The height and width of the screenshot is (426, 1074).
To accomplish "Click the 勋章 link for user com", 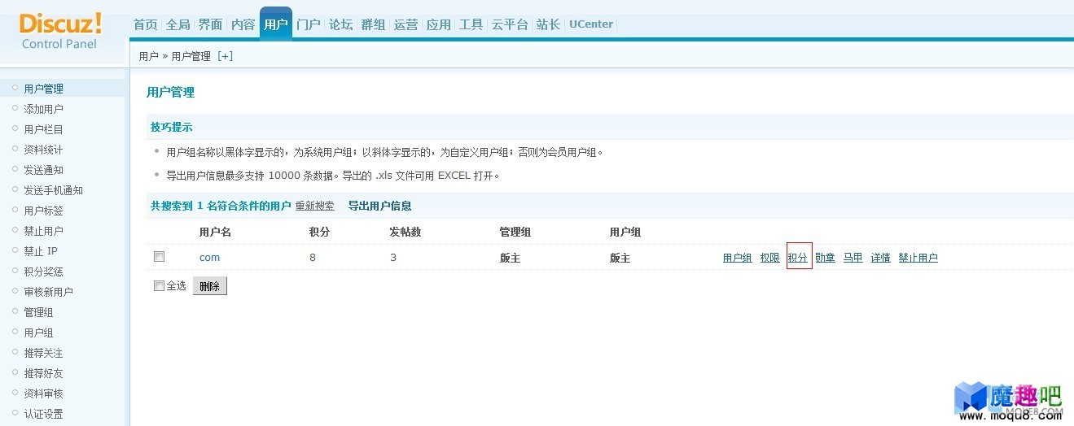I will 825,258.
